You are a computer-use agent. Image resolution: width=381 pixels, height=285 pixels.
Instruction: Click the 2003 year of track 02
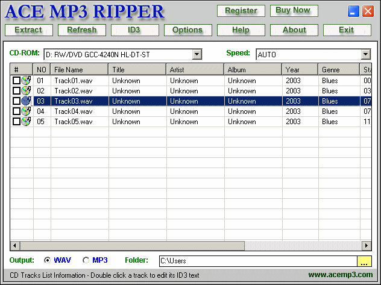293,91
